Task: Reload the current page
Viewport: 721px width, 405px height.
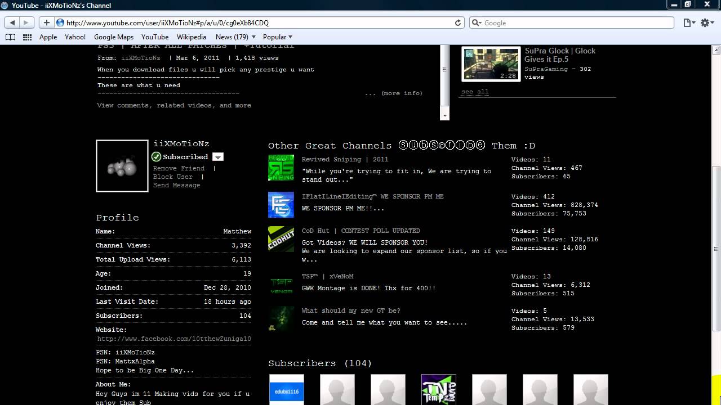Action: tap(458, 22)
